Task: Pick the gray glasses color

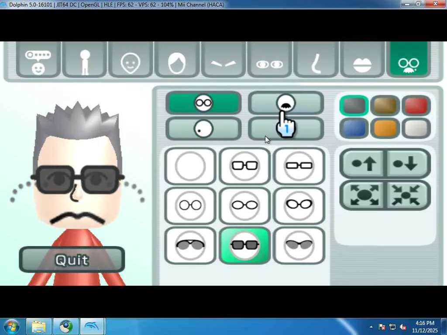Action: pos(354,106)
